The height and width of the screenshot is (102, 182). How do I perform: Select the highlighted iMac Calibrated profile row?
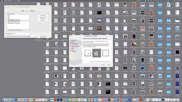(x=18, y=21)
